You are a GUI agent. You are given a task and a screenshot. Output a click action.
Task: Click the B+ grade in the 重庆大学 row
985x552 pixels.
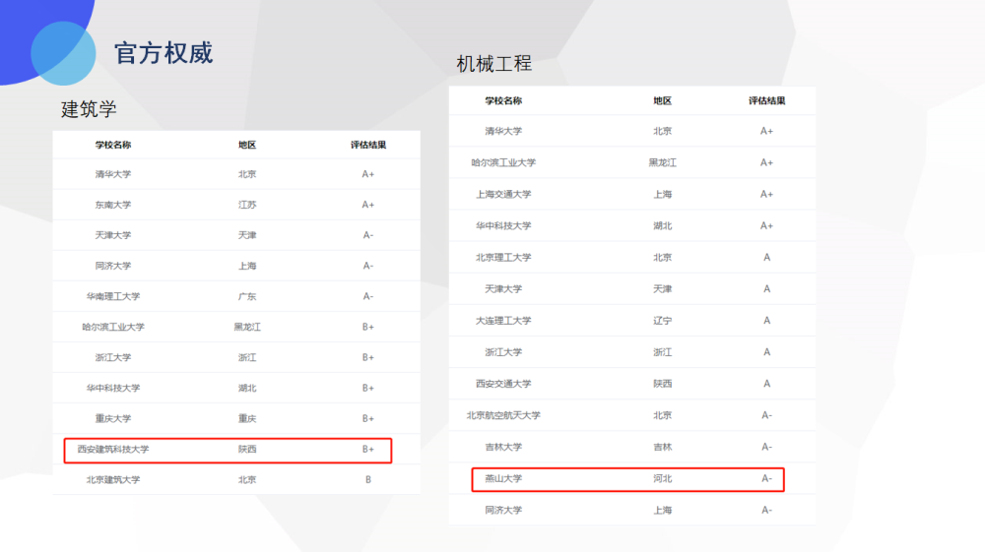point(368,418)
